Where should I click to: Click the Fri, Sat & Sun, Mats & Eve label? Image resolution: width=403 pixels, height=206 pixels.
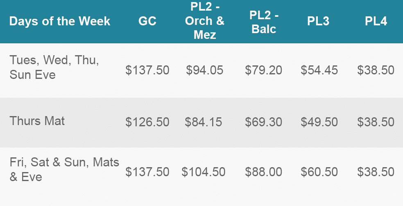coord(64,169)
